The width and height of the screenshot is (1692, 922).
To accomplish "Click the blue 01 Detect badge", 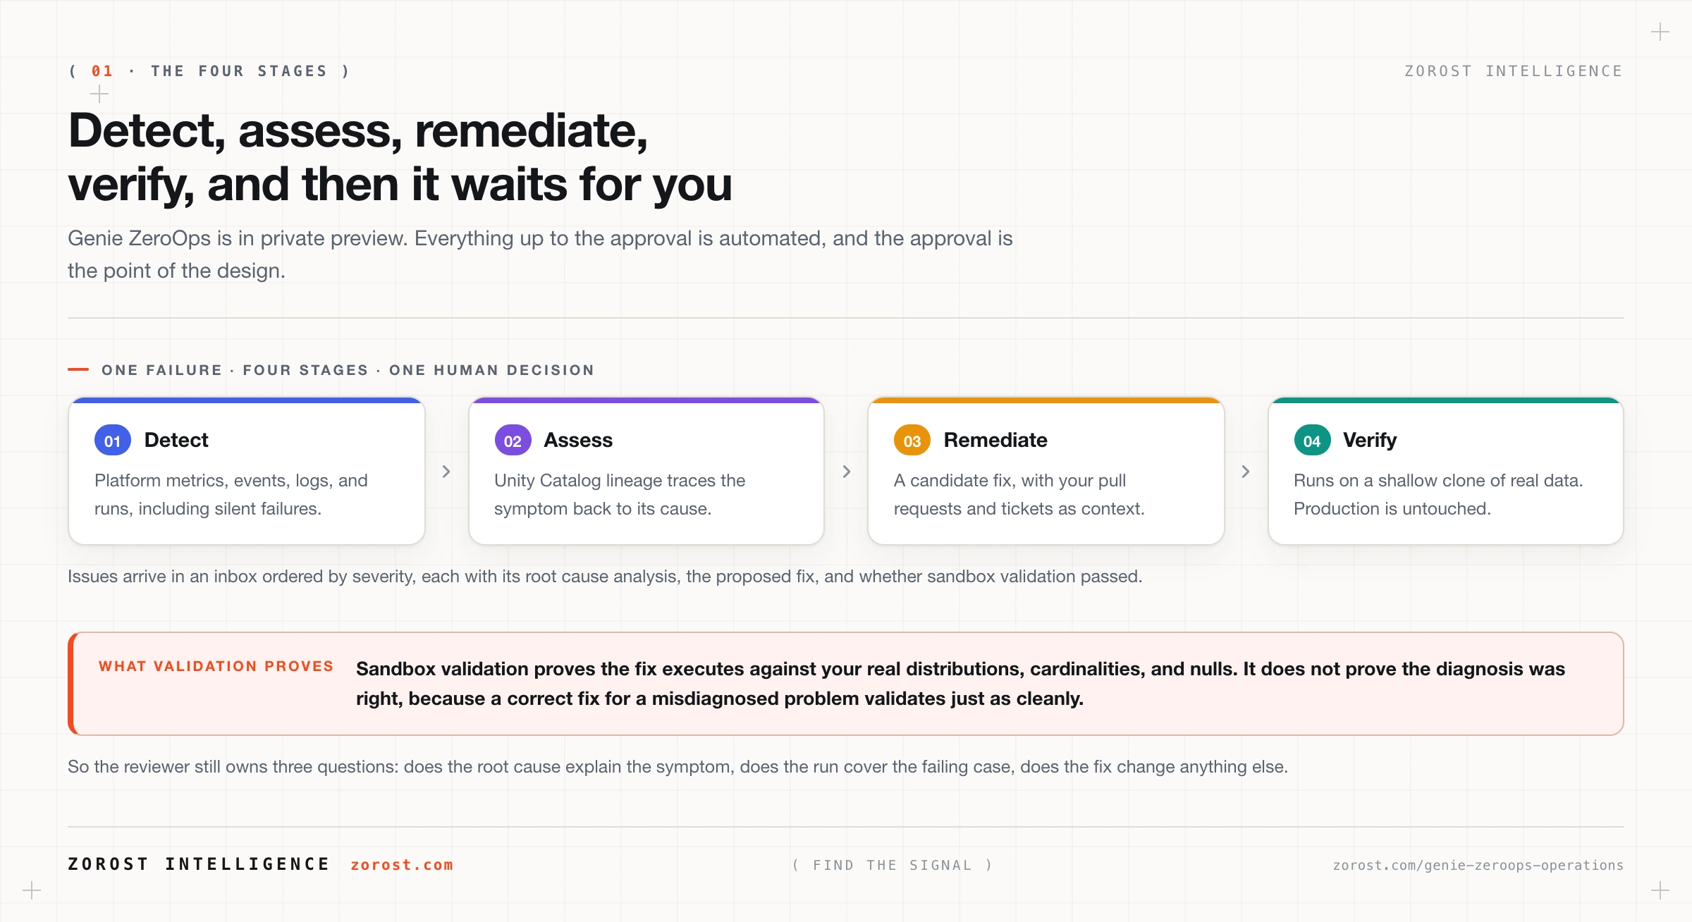I will [113, 441].
